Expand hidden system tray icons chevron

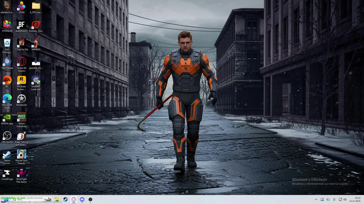tap(316, 199)
